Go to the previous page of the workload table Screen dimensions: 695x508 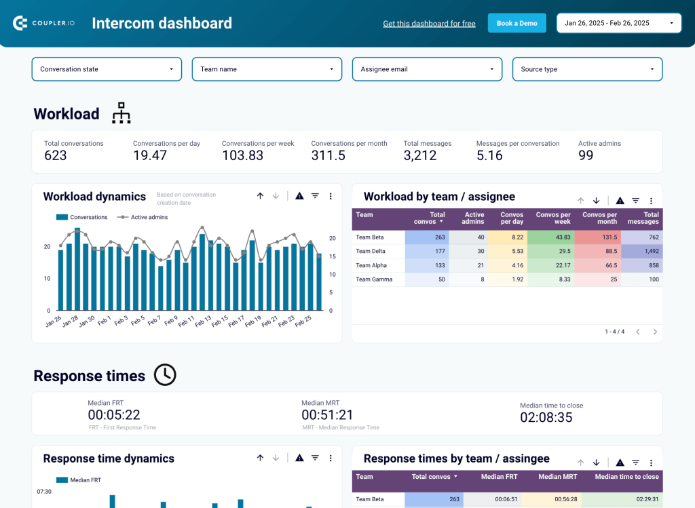[x=638, y=332]
